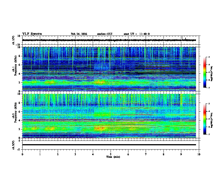Viewport: 224px width, 173px height.
Task: Click the ch.3(V) axis label
Action: coord(14,145)
